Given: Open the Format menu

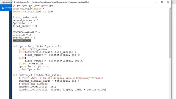Looking at the screenshot, I should (x=24, y=5).
